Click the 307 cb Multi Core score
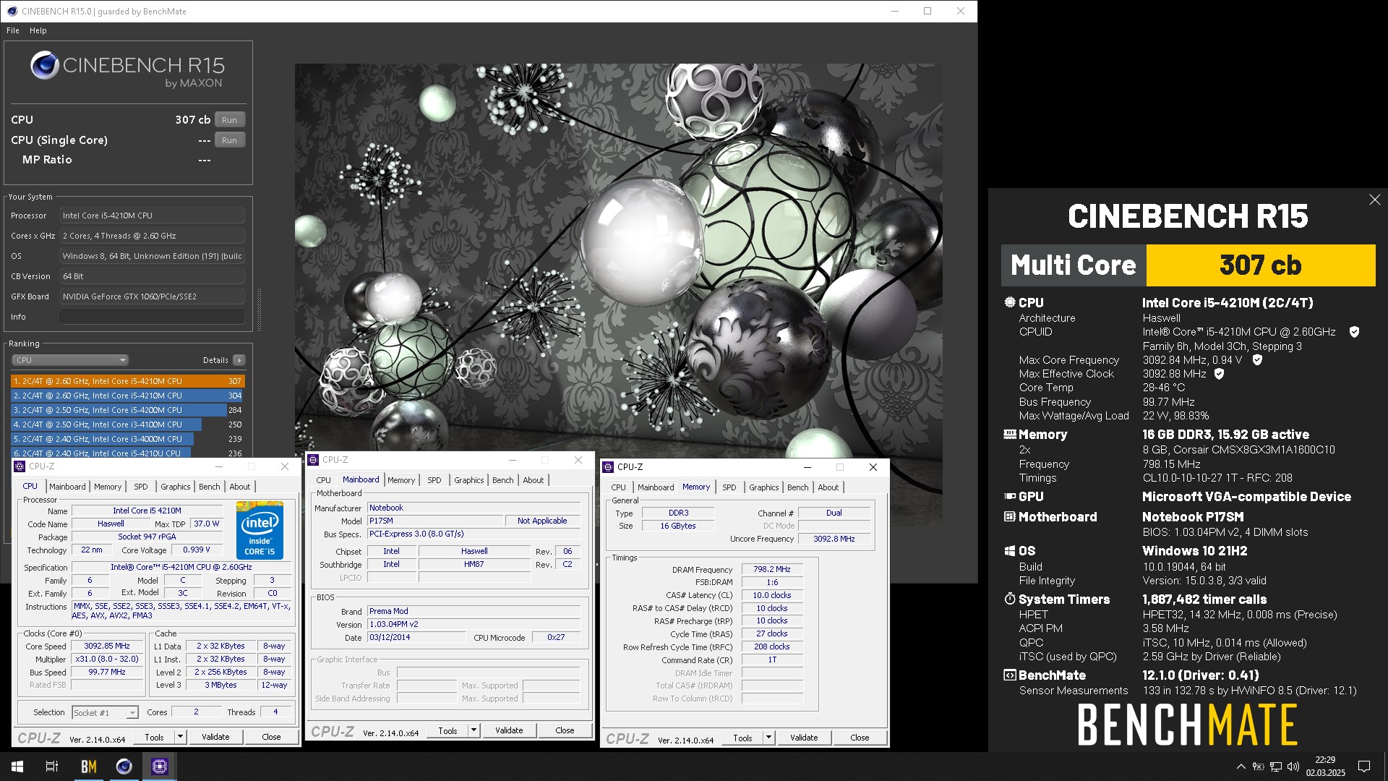The height and width of the screenshot is (781, 1388). [1260, 265]
